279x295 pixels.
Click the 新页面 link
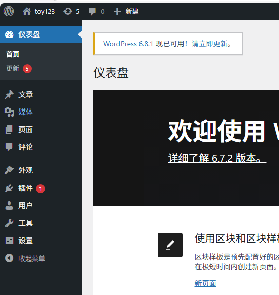205,283
